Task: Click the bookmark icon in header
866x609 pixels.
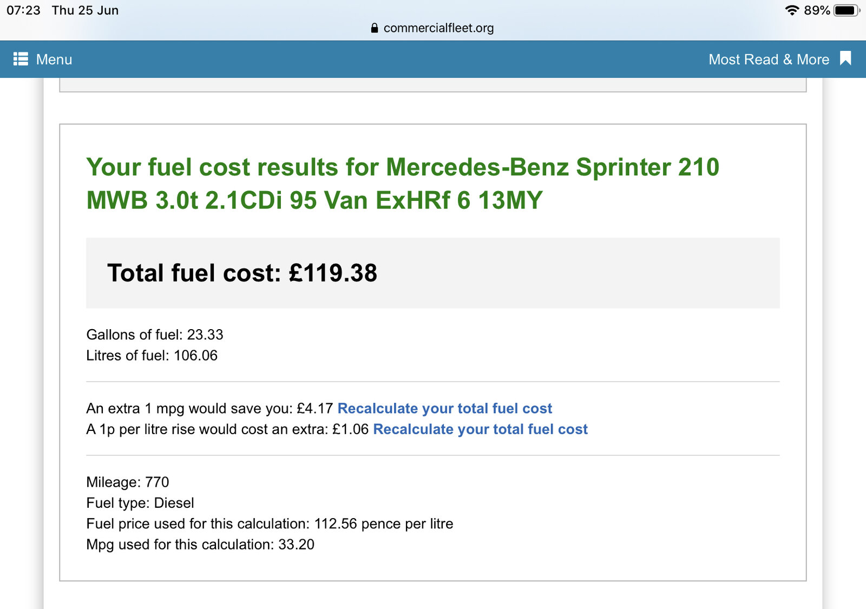Action: [845, 58]
